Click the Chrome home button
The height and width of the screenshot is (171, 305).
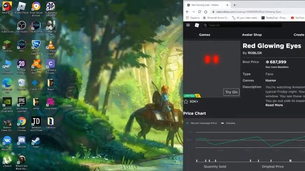pos(205,12)
